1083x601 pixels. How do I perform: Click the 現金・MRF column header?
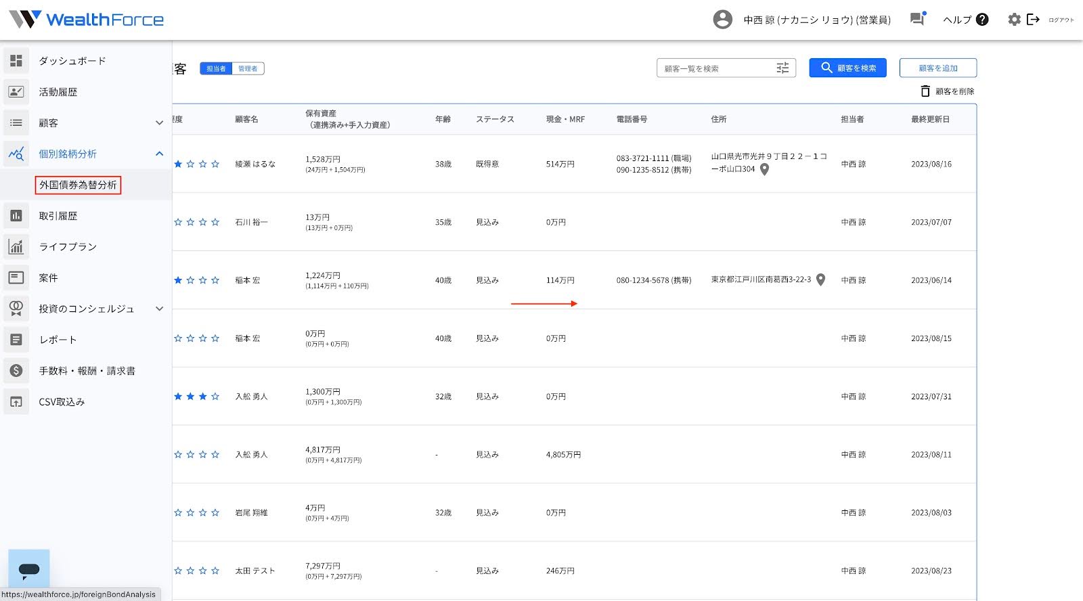tap(565, 119)
